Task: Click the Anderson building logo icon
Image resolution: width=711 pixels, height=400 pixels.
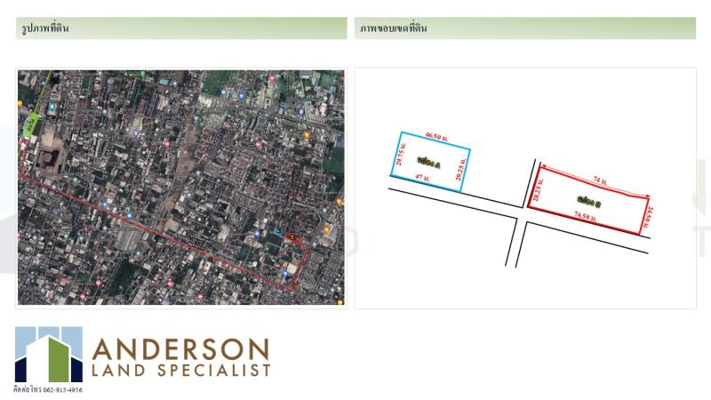Action: pos(49,354)
